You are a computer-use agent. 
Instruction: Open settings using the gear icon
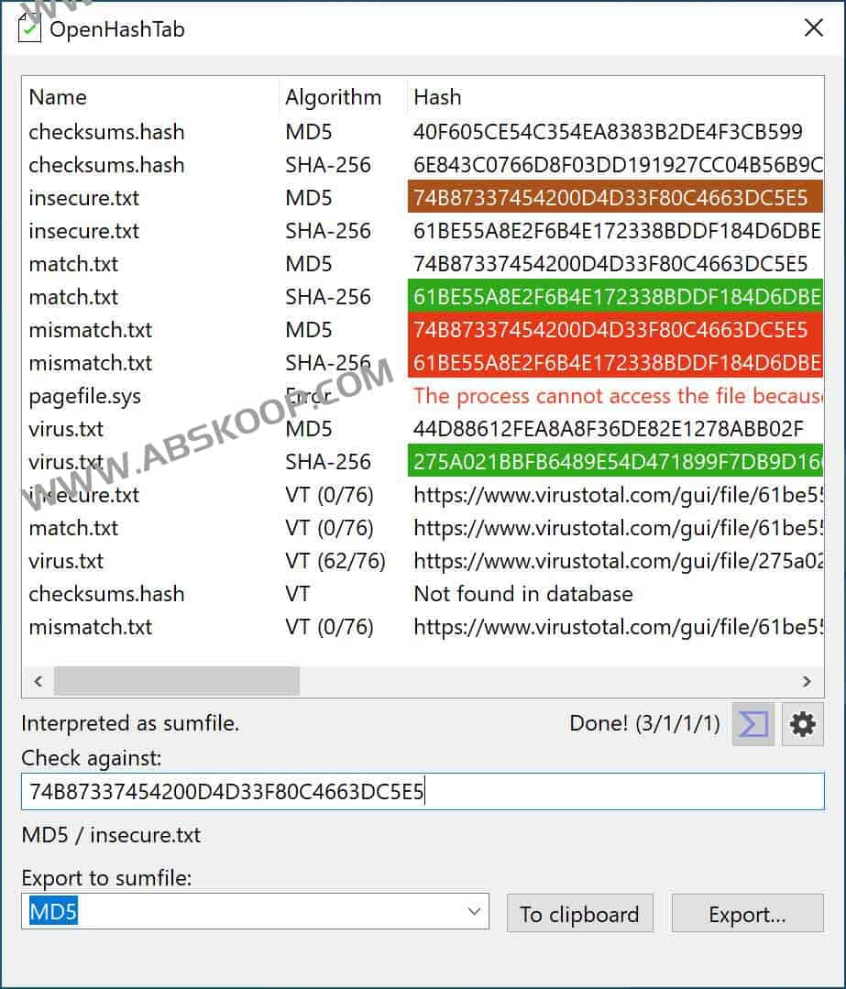tap(802, 724)
